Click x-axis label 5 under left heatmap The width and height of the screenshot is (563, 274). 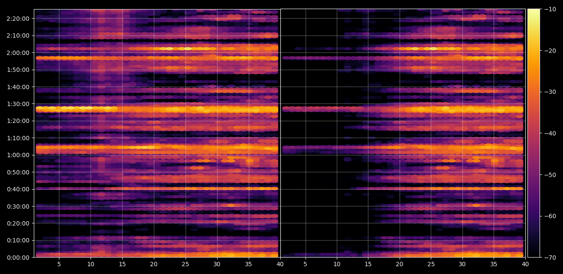pos(59,264)
